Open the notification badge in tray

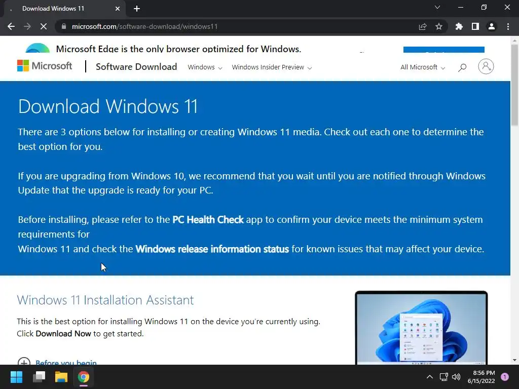[x=505, y=377]
